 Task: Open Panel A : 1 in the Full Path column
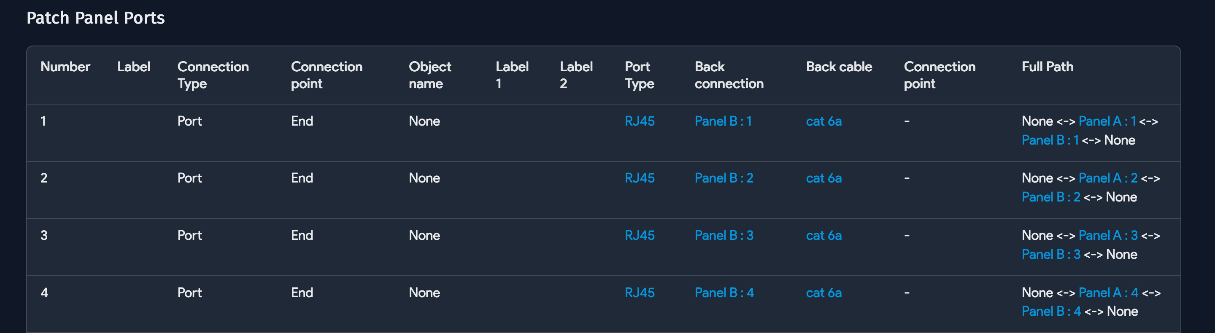coord(1107,121)
